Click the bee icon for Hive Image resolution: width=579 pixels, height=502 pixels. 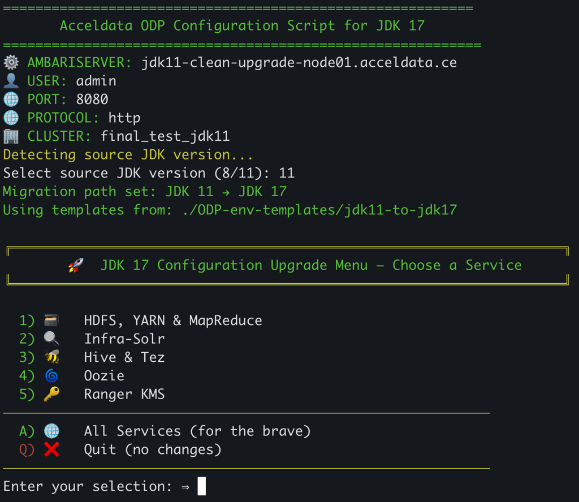51,357
